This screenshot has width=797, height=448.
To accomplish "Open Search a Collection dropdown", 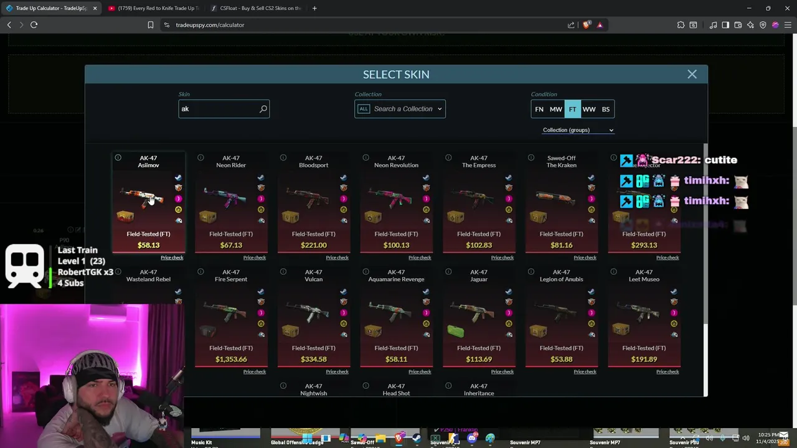I will coord(400,109).
